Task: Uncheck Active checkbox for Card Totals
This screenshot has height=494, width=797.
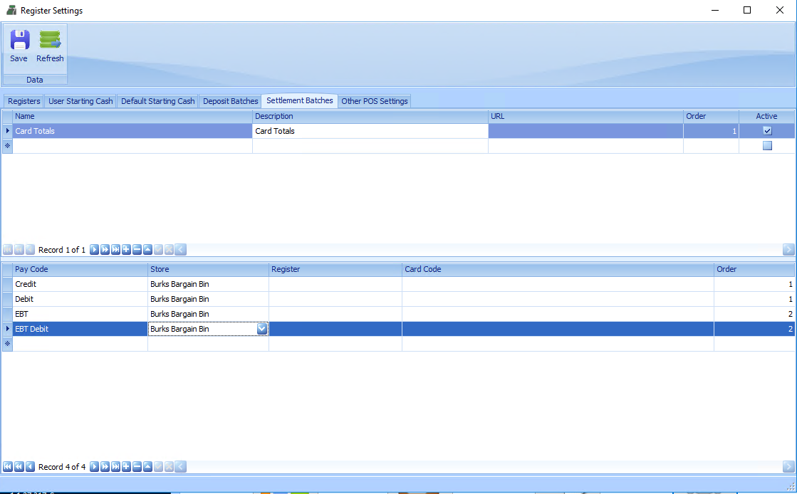Action: click(x=767, y=131)
